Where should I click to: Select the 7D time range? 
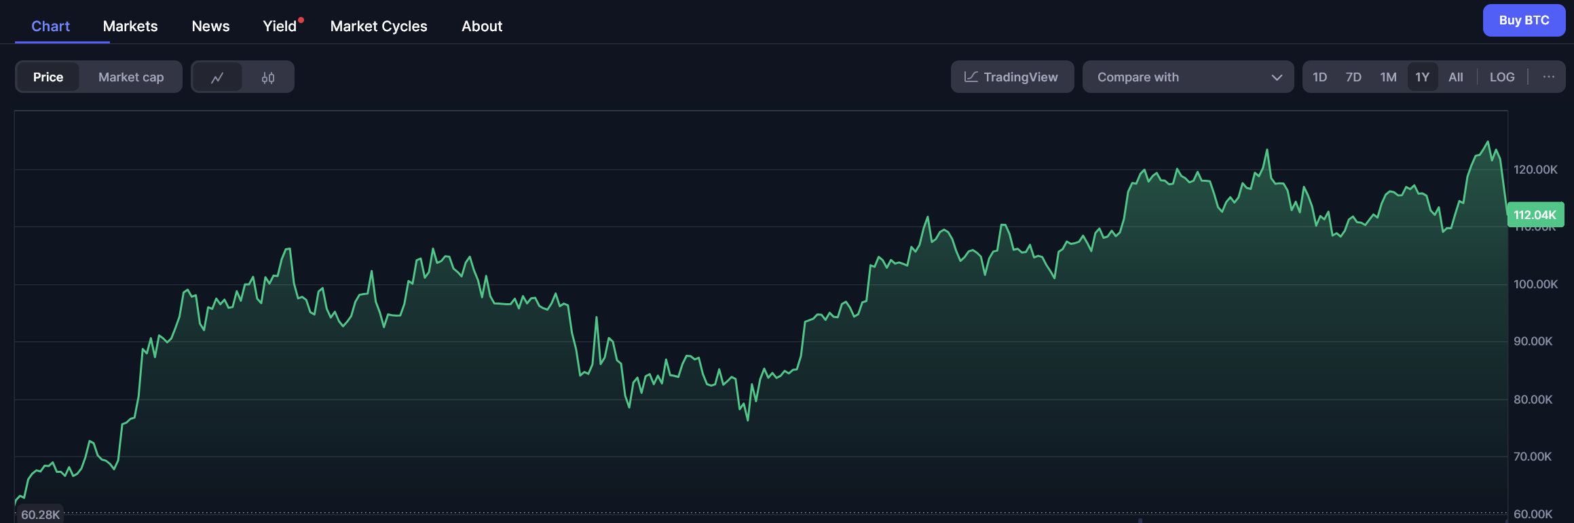[x=1353, y=77]
